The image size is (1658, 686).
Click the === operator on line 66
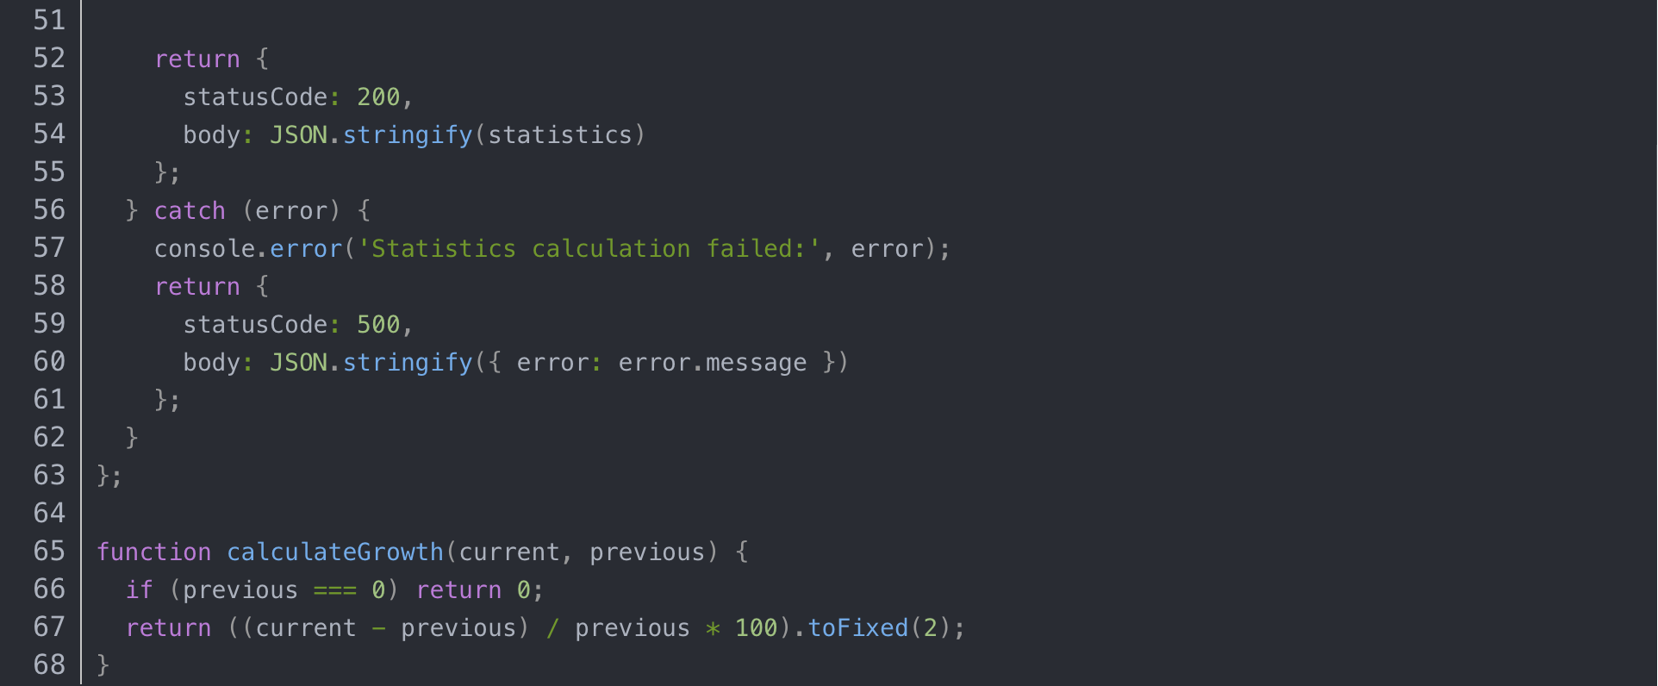click(x=334, y=589)
